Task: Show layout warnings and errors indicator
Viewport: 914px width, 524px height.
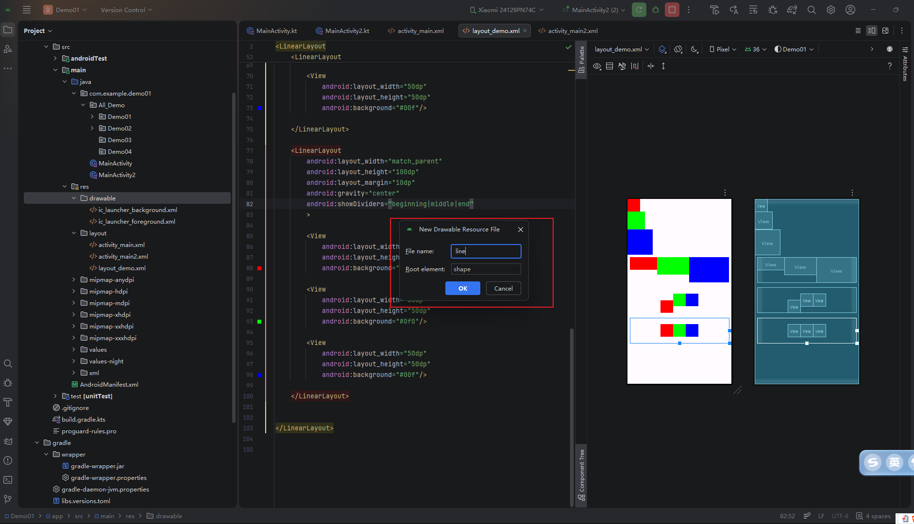Action: [890, 49]
